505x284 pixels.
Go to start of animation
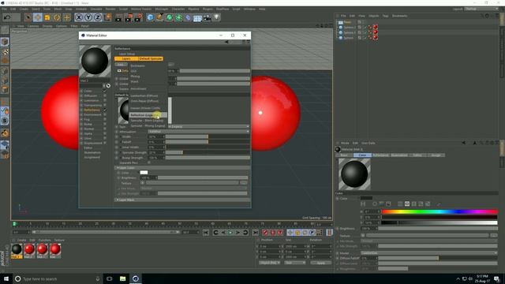click(x=206, y=233)
